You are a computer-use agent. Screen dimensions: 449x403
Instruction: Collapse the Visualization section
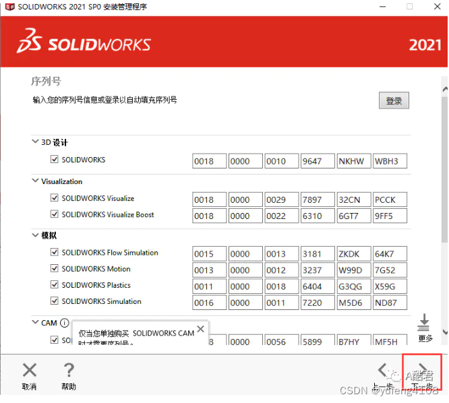pyautogui.click(x=35, y=181)
